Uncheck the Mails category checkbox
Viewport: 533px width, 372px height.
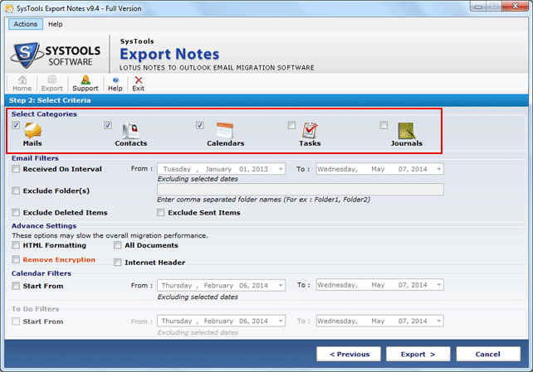click(x=16, y=125)
